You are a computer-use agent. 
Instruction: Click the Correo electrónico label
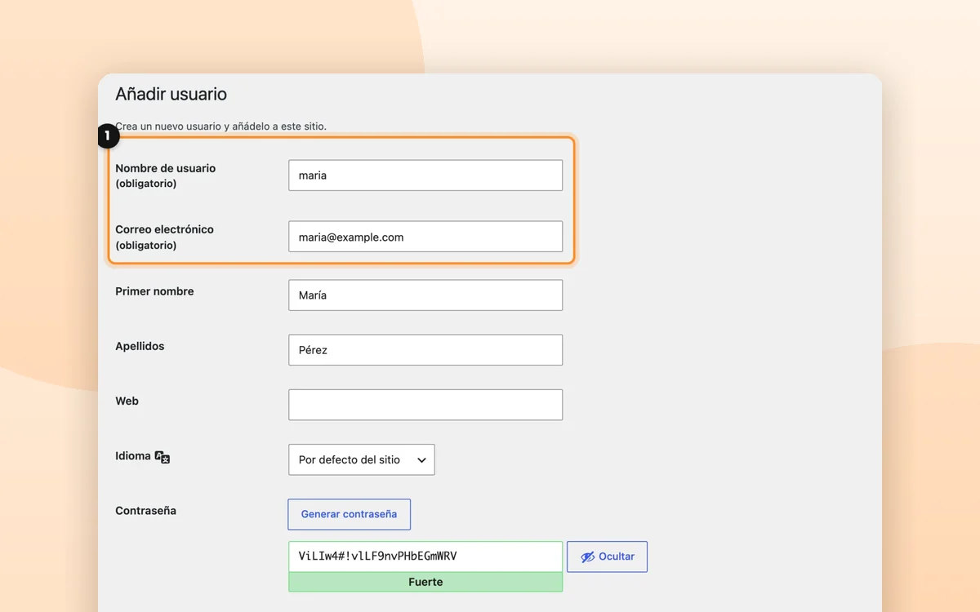pos(164,229)
